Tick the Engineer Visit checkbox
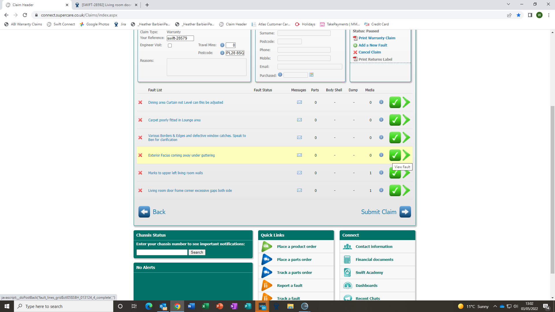Screen dimensions: 555x312 (x=170, y=45)
